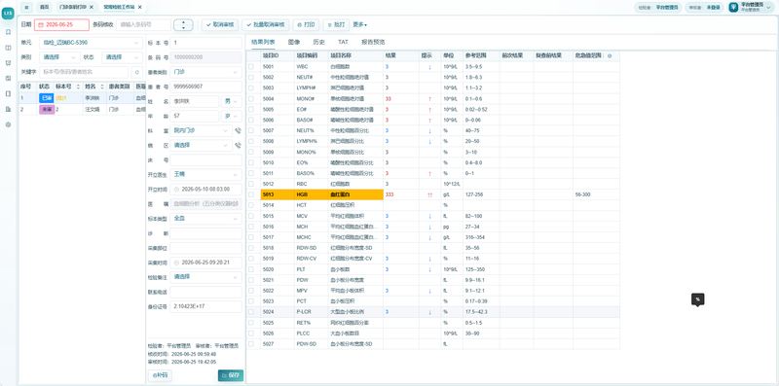Screen dimensions: 779x386
Task: Click the hamburger menu toggle icon
Action: (26, 7)
